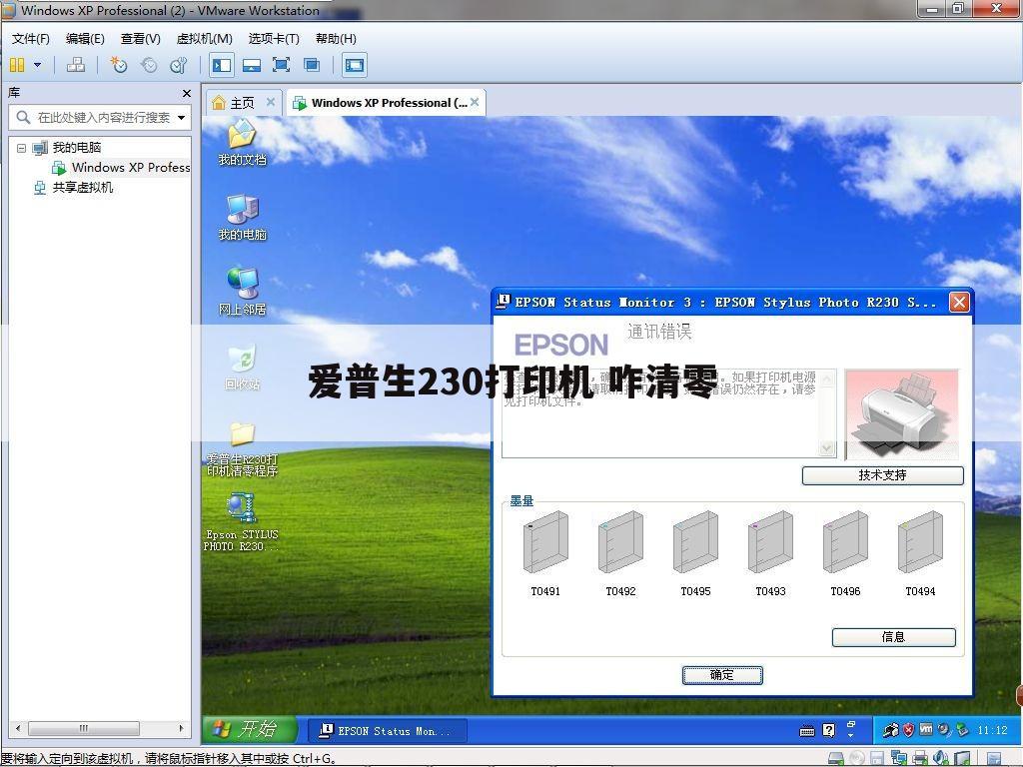Click the library search input field
The width and height of the screenshot is (1023, 767).
tap(101, 118)
